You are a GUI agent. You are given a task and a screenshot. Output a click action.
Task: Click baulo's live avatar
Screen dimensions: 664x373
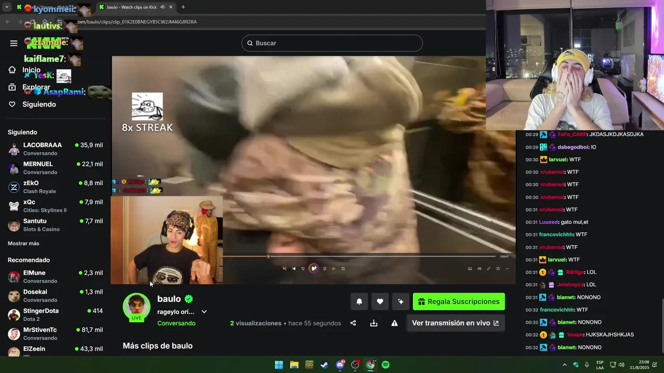(x=136, y=307)
